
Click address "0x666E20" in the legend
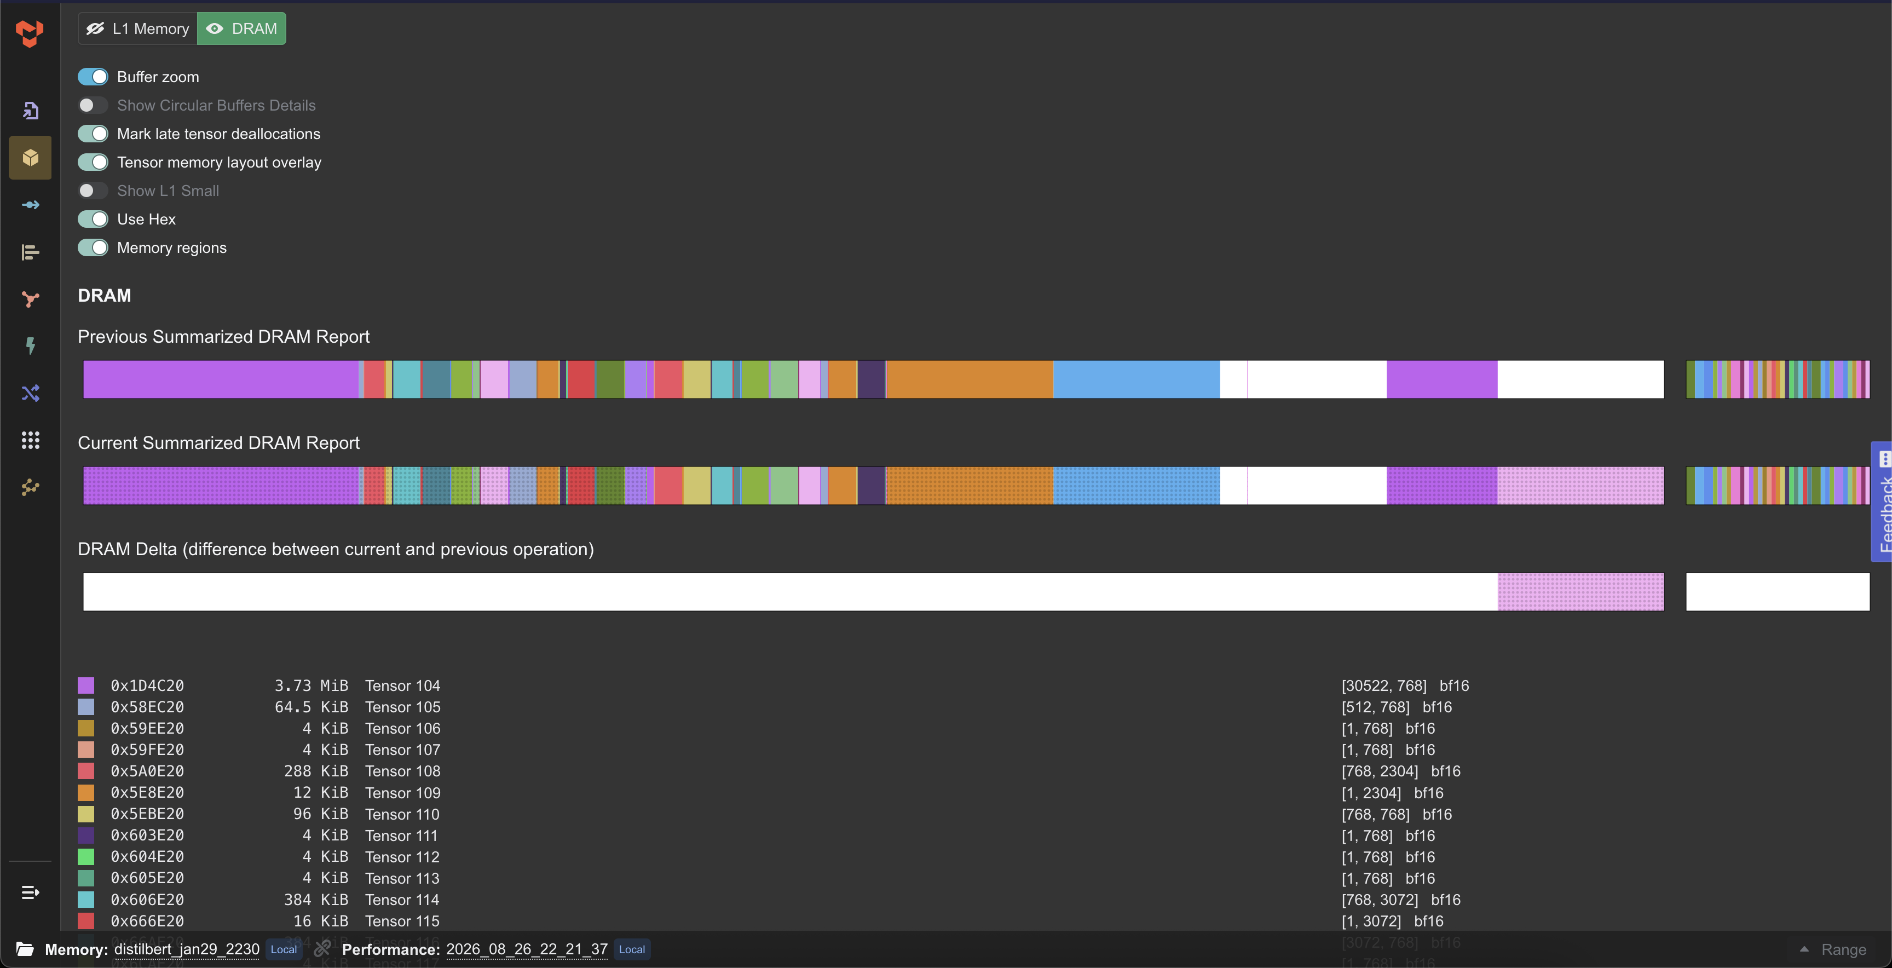pos(148,921)
